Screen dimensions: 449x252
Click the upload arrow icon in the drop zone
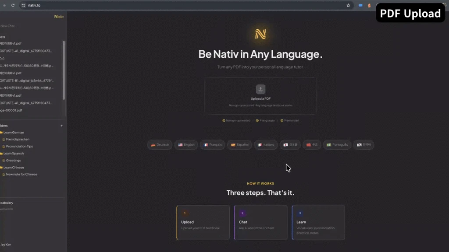[x=260, y=89]
